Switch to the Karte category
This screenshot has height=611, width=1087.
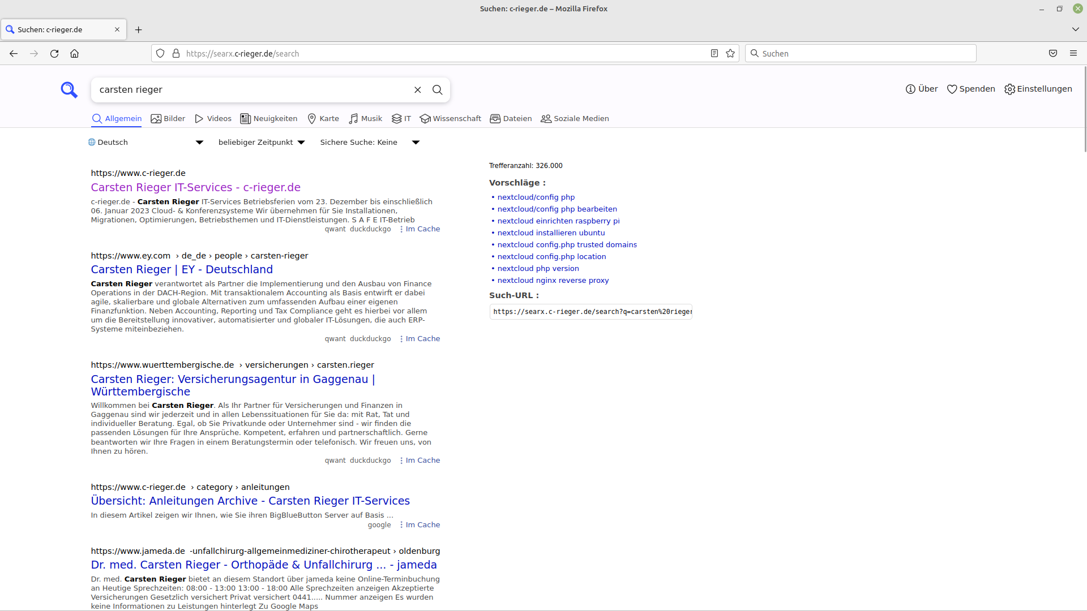coord(323,118)
